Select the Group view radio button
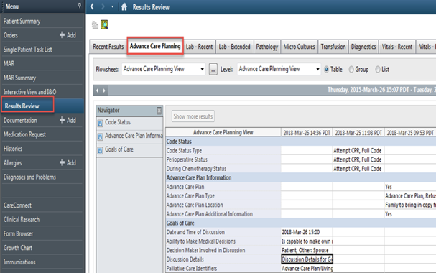Image resolution: width=436 pixels, height=273 pixels. point(351,69)
